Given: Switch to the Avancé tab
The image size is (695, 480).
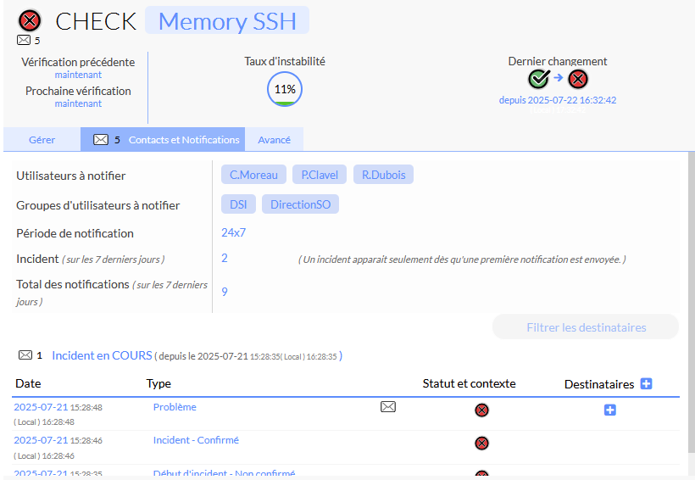Looking at the screenshot, I should point(274,140).
